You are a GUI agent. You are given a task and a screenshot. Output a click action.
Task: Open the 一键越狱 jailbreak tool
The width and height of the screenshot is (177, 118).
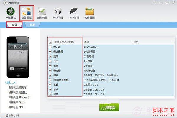click(11, 13)
